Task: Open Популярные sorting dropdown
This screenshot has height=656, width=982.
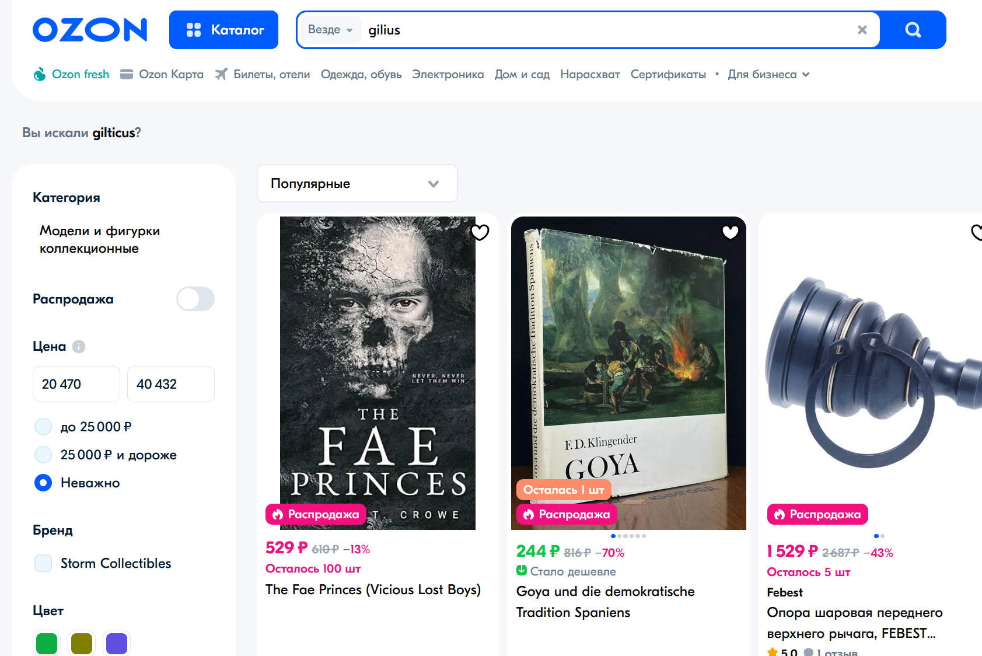Action: point(357,183)
